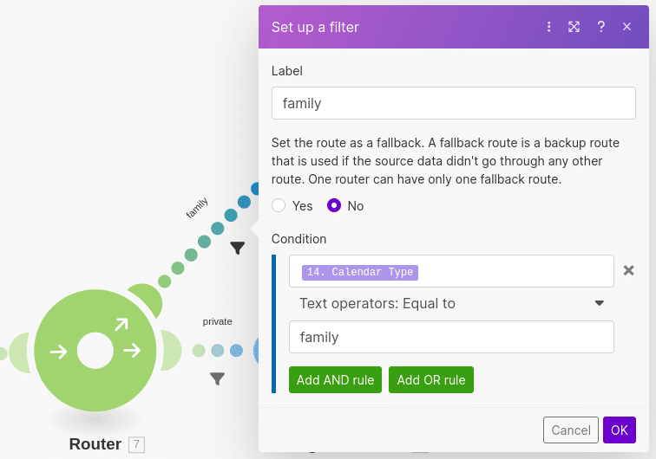The image size is (656, 459).
Task: Click the Add OR rule button
Action: (431, 380)
